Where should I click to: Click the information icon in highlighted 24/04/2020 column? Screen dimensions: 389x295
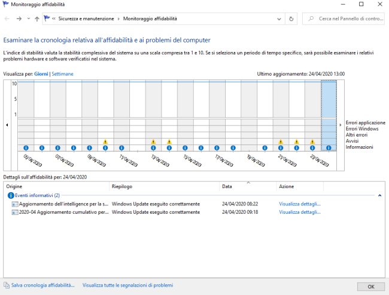point(329,148)
